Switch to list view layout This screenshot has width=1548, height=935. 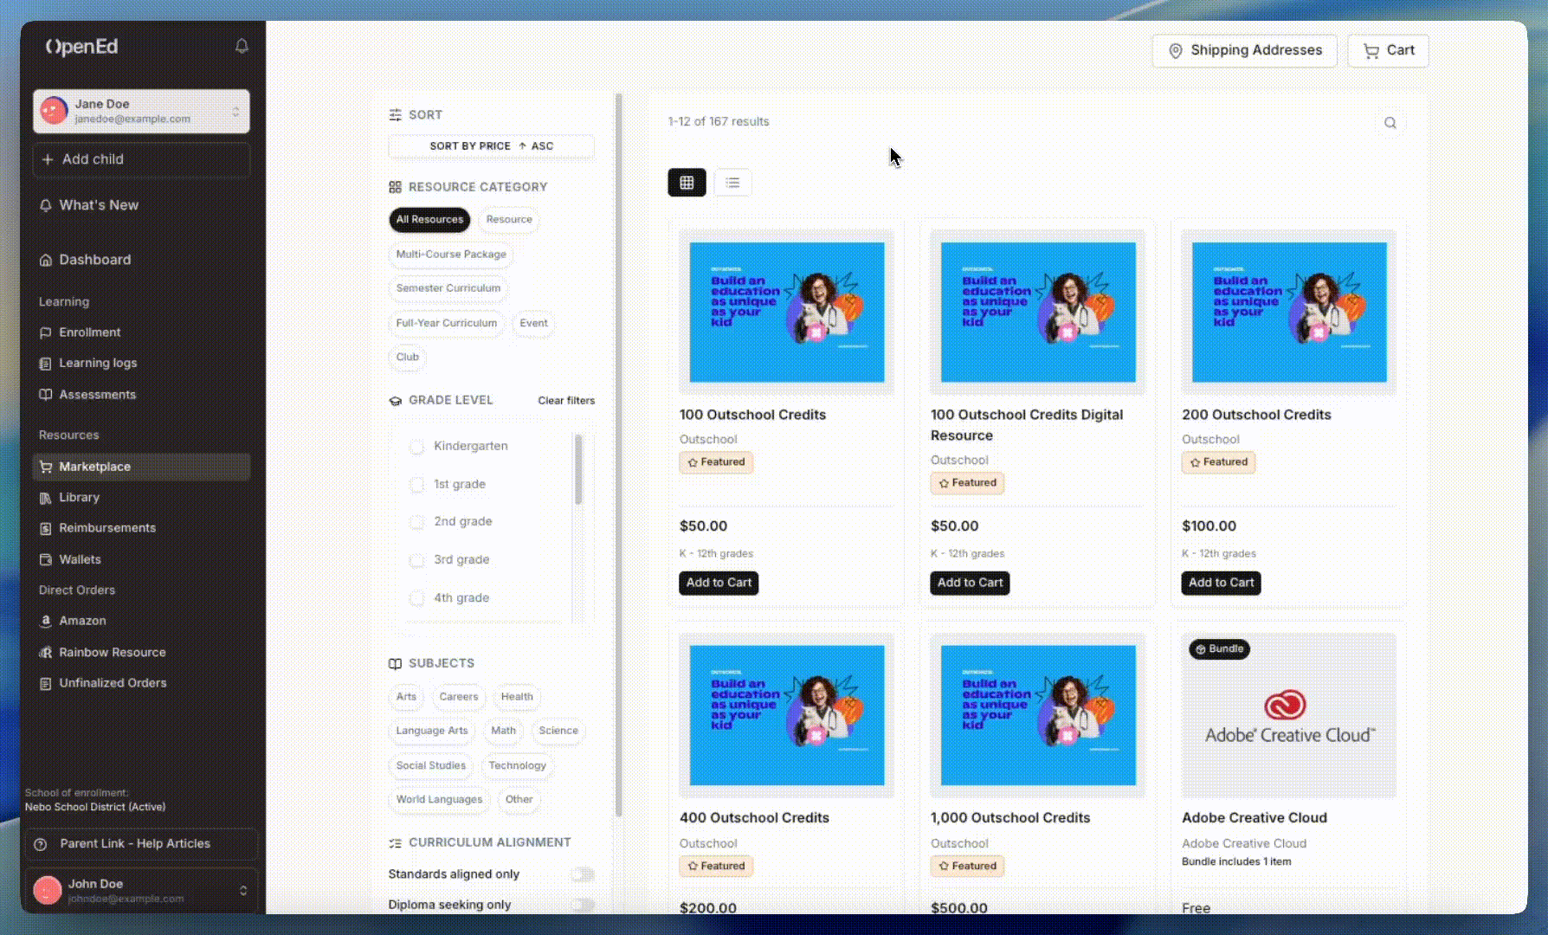coord(732,183)
